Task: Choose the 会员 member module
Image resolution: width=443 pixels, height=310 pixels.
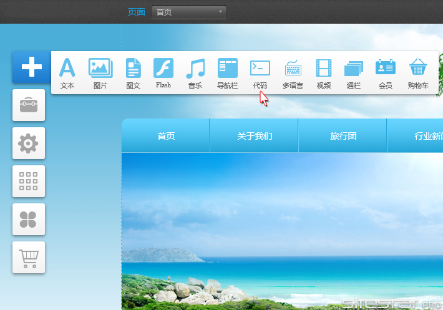Action: tap(386, 72)
